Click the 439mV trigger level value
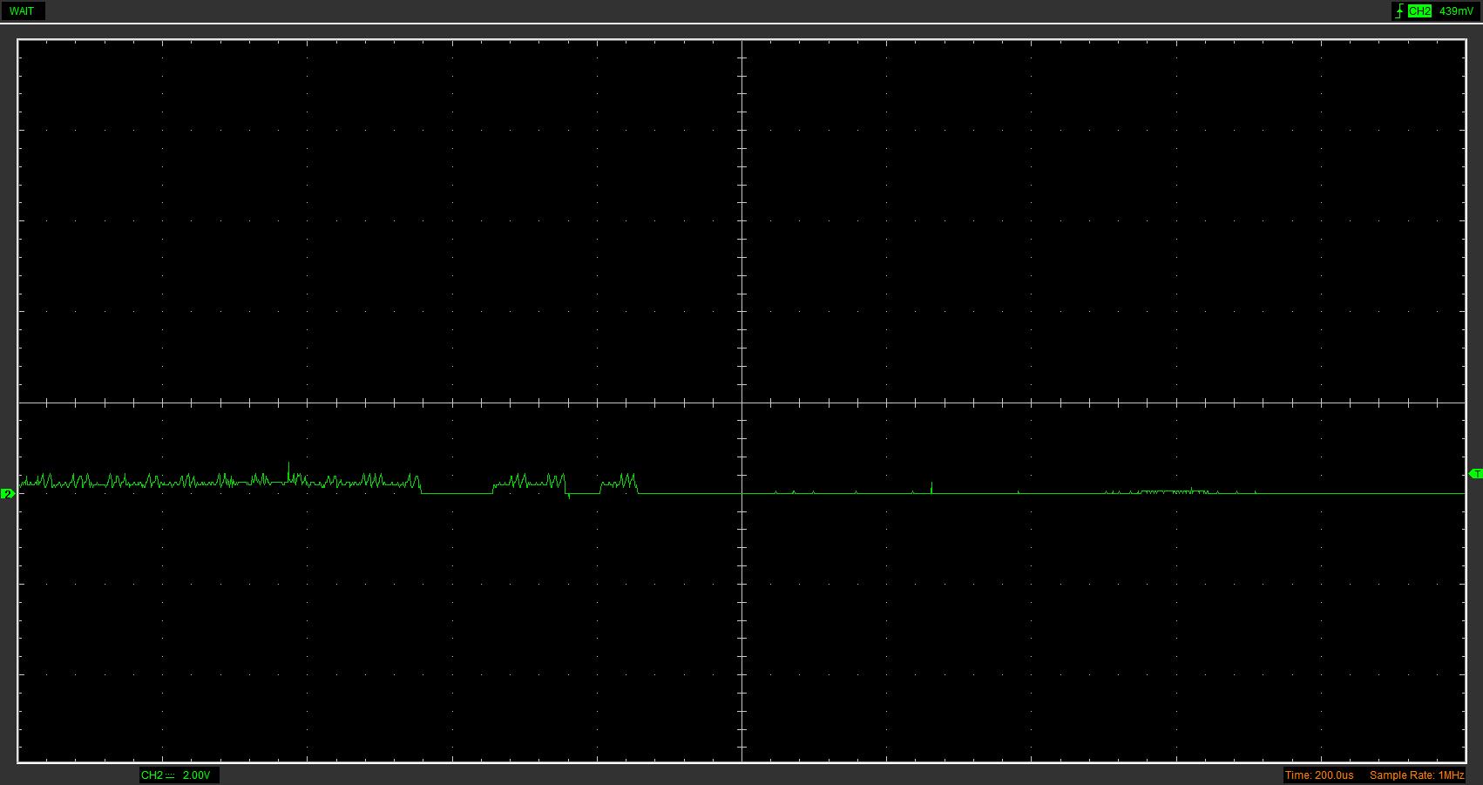 pyautogui.click(x=1456, y=11)
